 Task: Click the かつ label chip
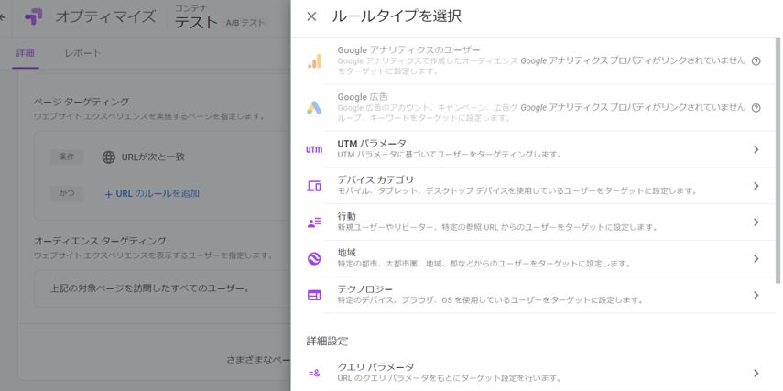(67, 194)
